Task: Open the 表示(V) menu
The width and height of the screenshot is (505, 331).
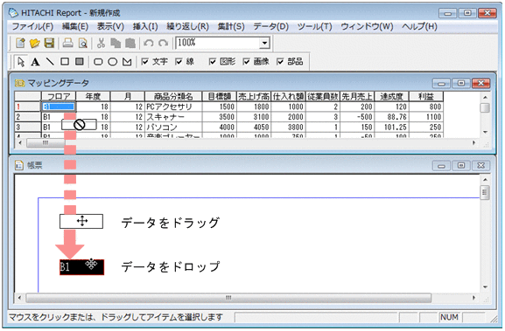Action: [x=110, y=26]
